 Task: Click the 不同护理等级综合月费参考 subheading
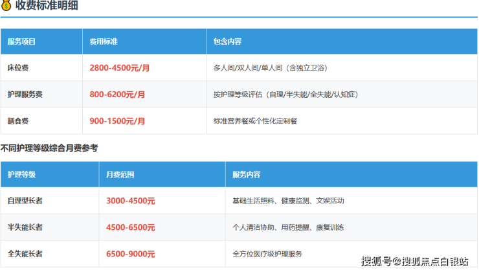[x=49, y=148]
